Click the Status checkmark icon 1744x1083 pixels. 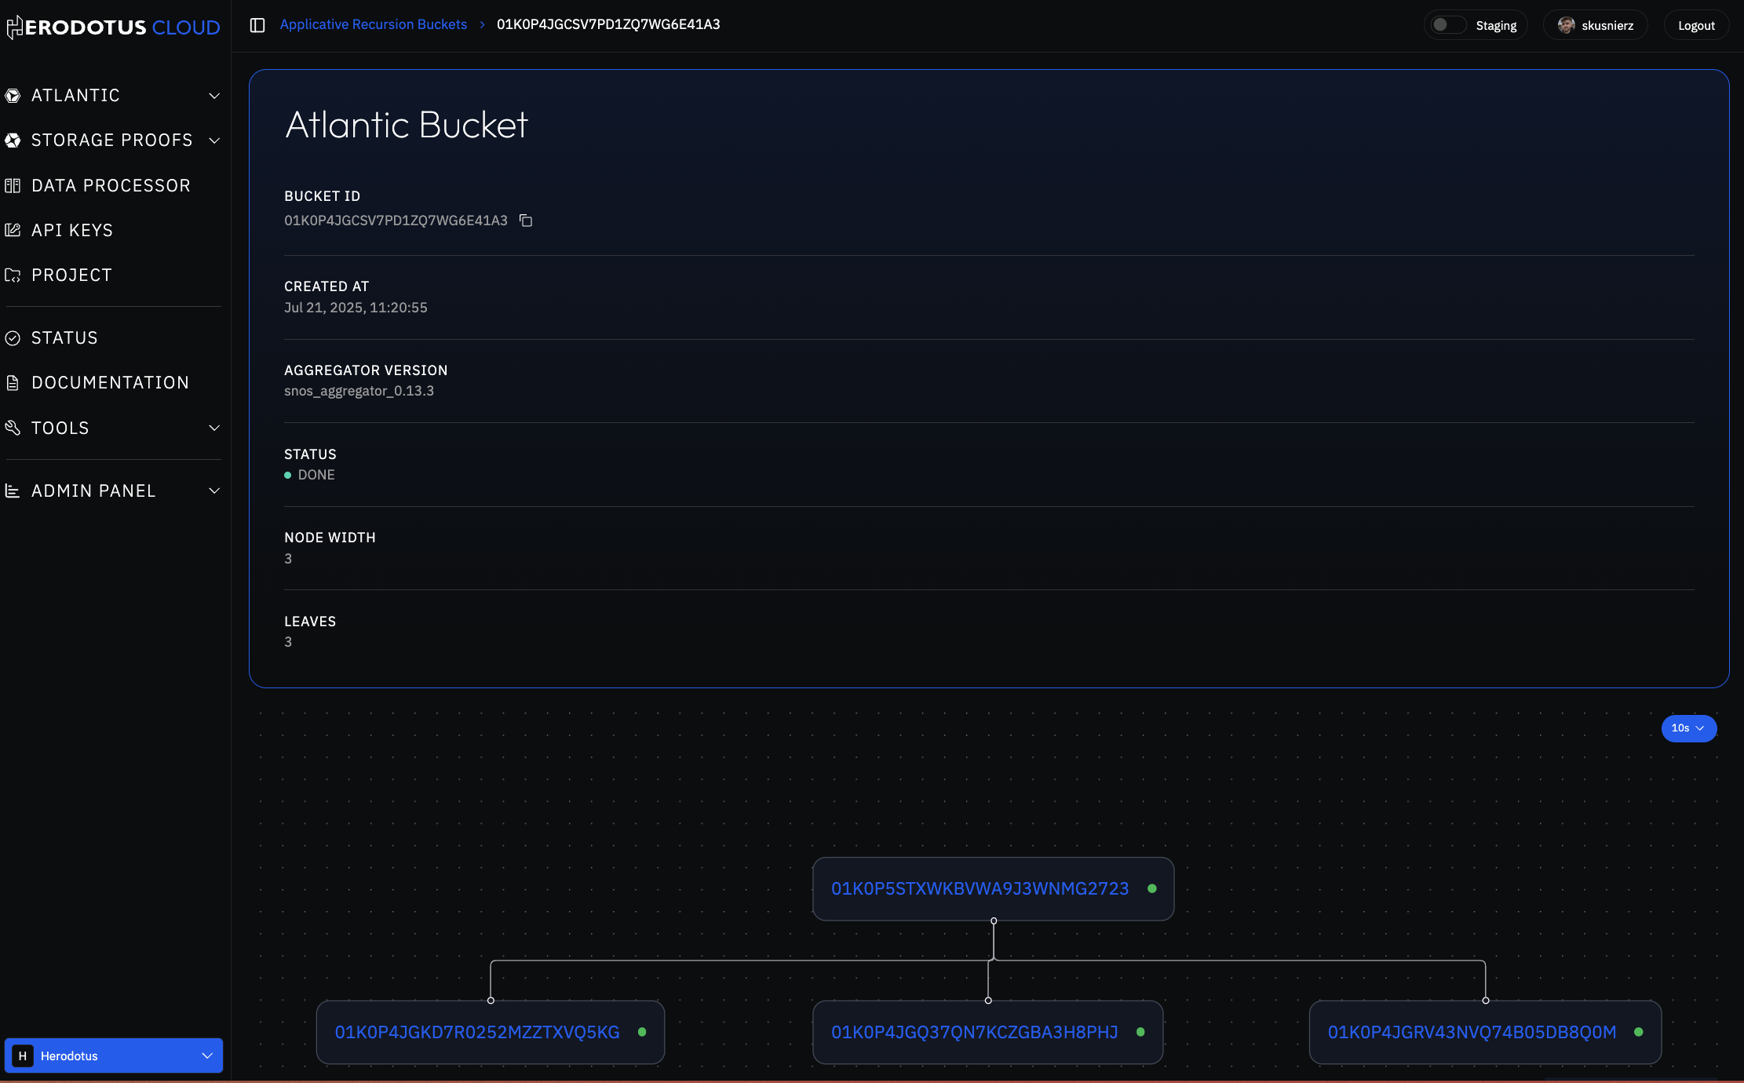click(13, 338)
